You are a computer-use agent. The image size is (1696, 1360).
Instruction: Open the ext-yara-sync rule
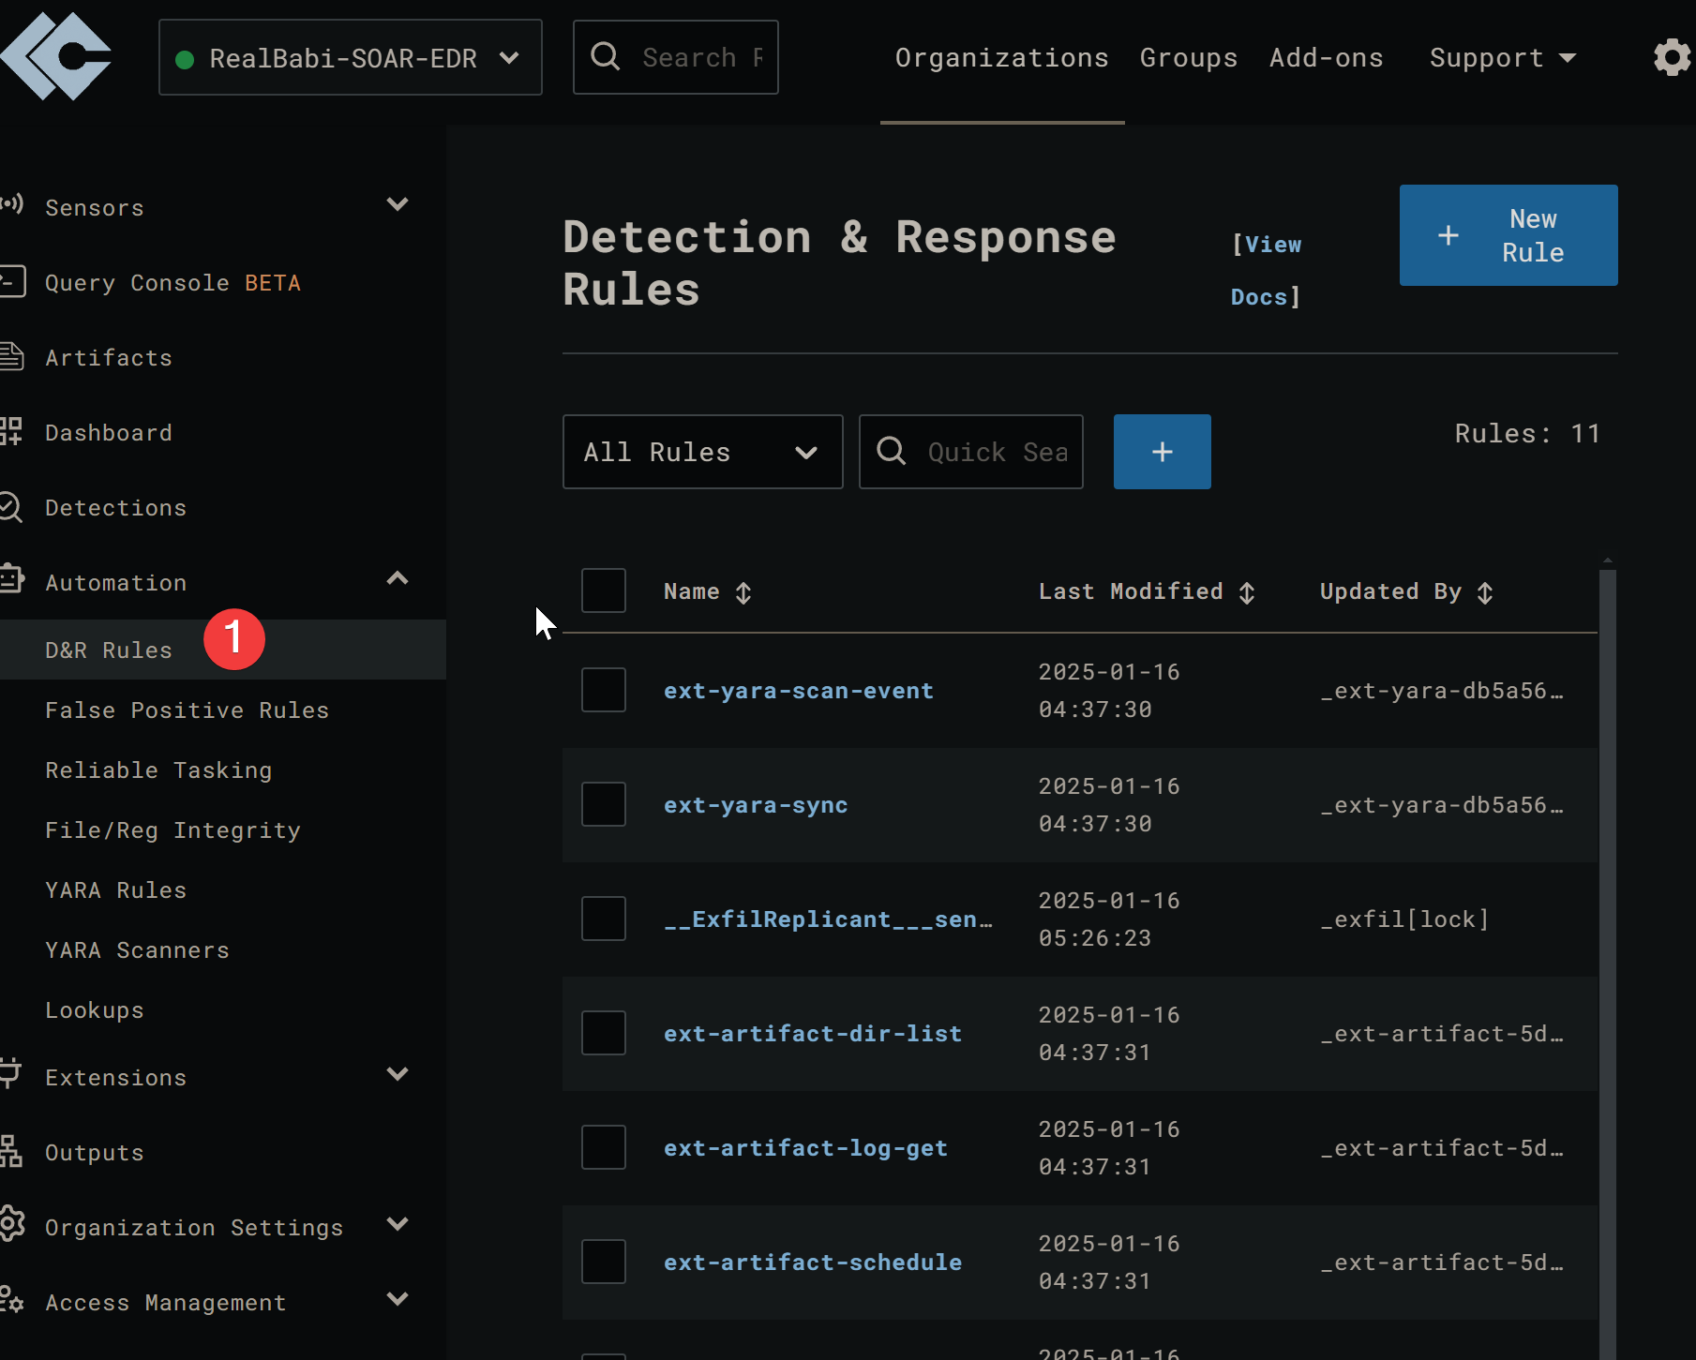click(x=756, y=805)
